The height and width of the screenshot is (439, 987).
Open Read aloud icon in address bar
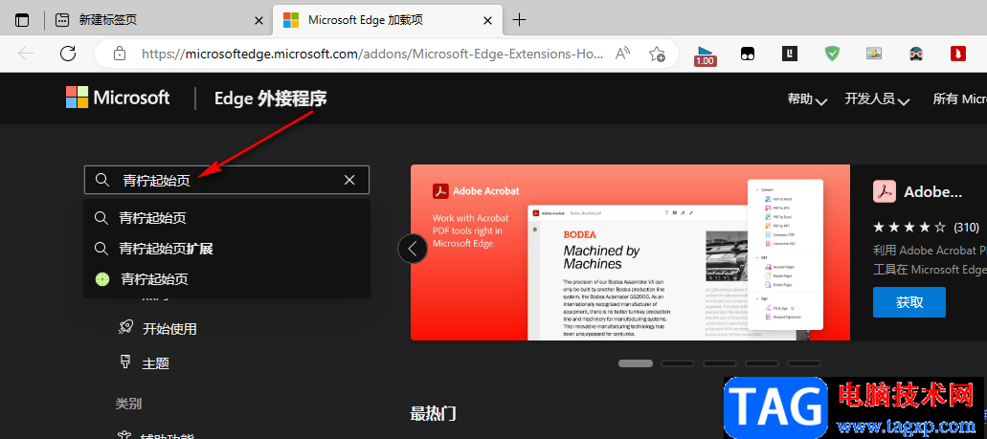click(x=622, y=54)
